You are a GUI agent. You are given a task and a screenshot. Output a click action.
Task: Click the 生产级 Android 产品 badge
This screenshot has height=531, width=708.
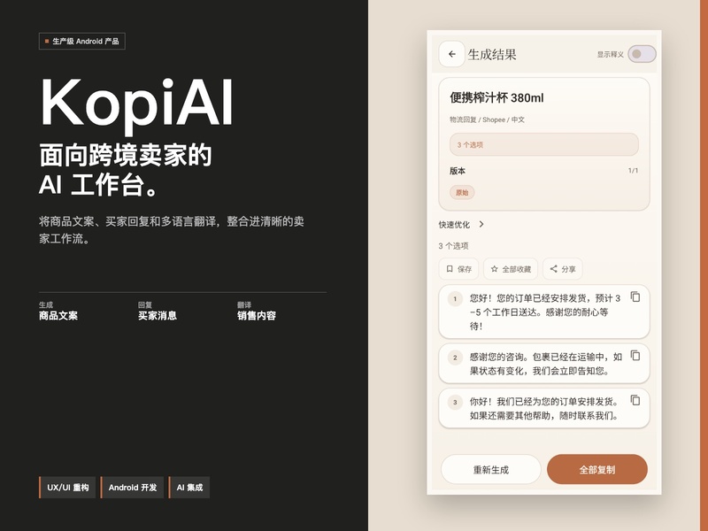click(x=81, y=41)
